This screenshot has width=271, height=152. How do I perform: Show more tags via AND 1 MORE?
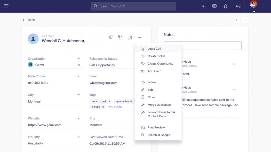pos(115,107)
